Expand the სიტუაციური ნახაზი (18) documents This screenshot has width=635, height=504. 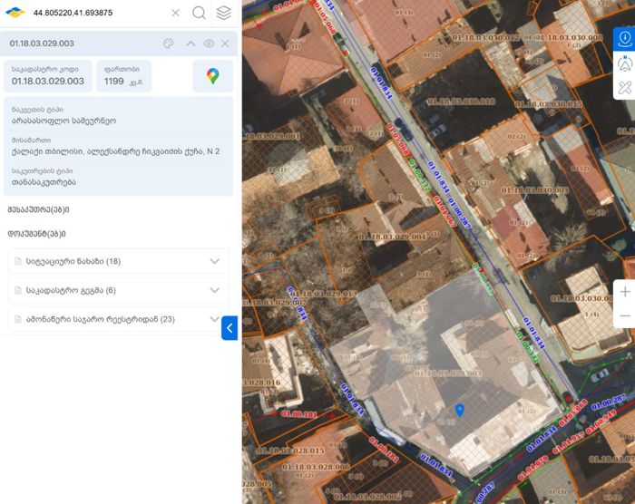118,261
